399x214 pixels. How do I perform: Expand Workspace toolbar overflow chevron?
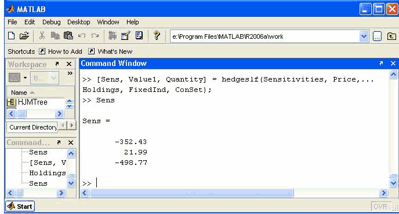(x=70, y=73)
